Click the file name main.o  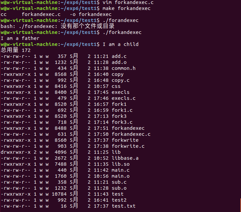click(121, 176)
